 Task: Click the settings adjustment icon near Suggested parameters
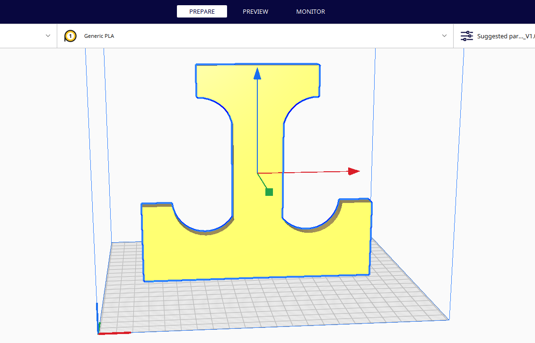pyautogui.click(x=466, y=35)
